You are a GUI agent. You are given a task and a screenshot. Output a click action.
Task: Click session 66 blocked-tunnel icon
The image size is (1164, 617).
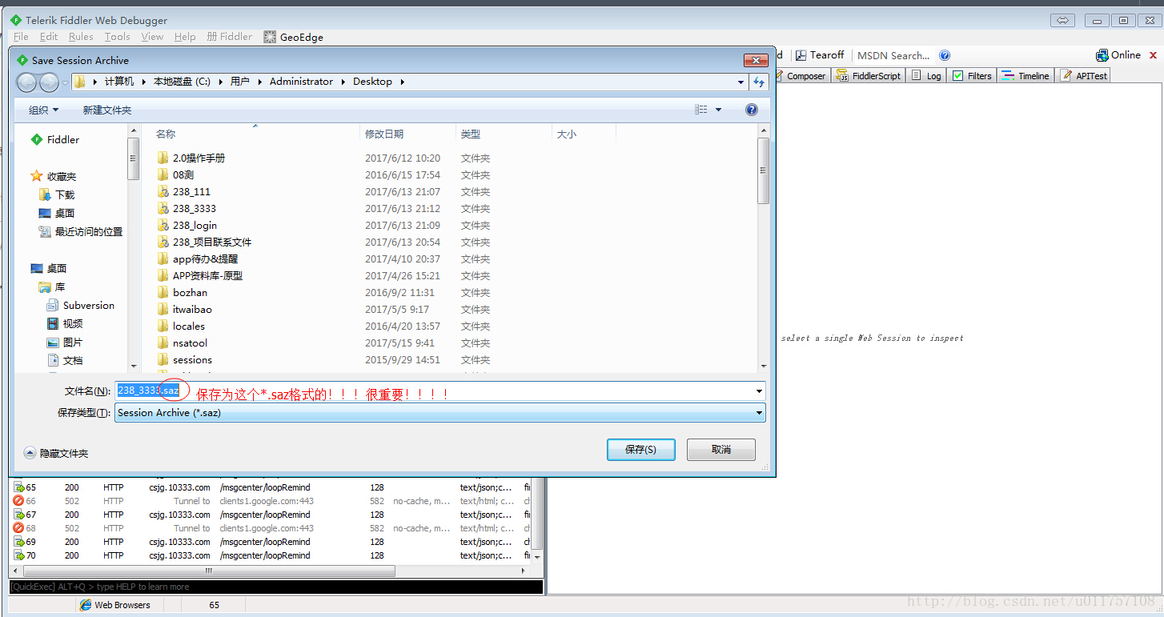coord(18,501)
